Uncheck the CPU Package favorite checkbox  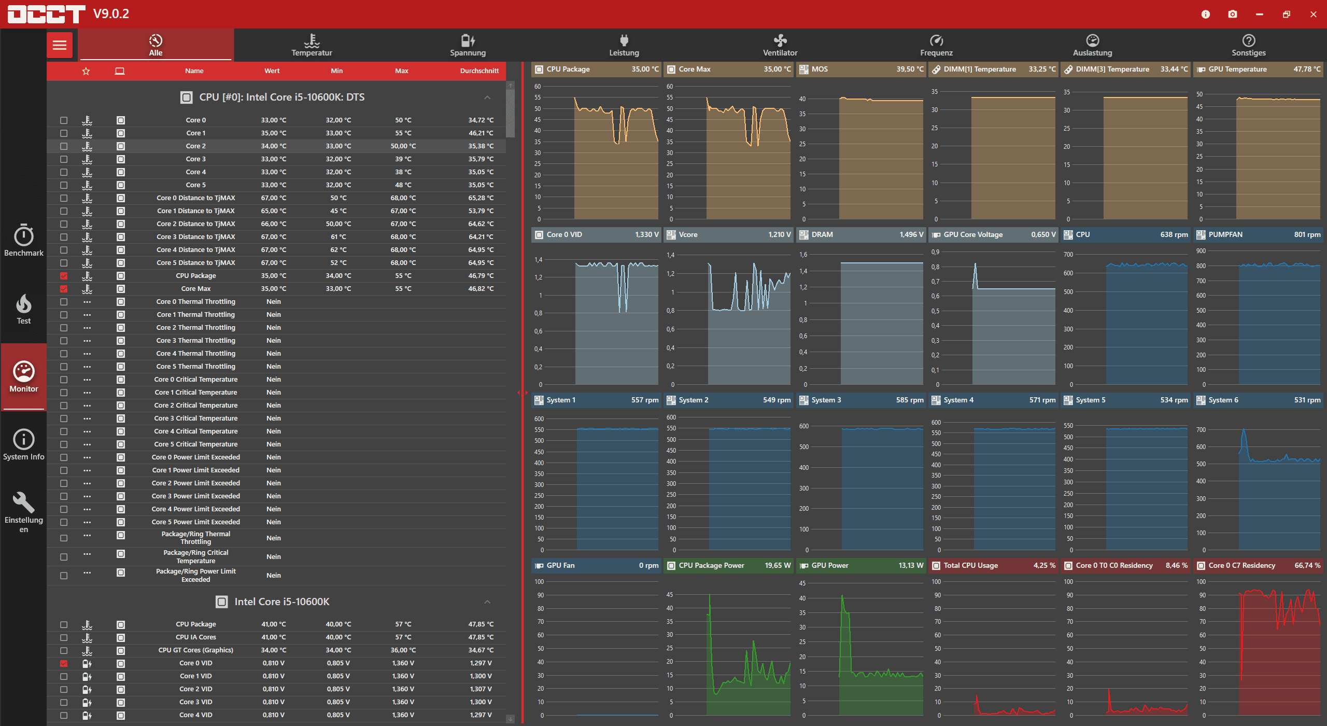(x=64, y=276)
